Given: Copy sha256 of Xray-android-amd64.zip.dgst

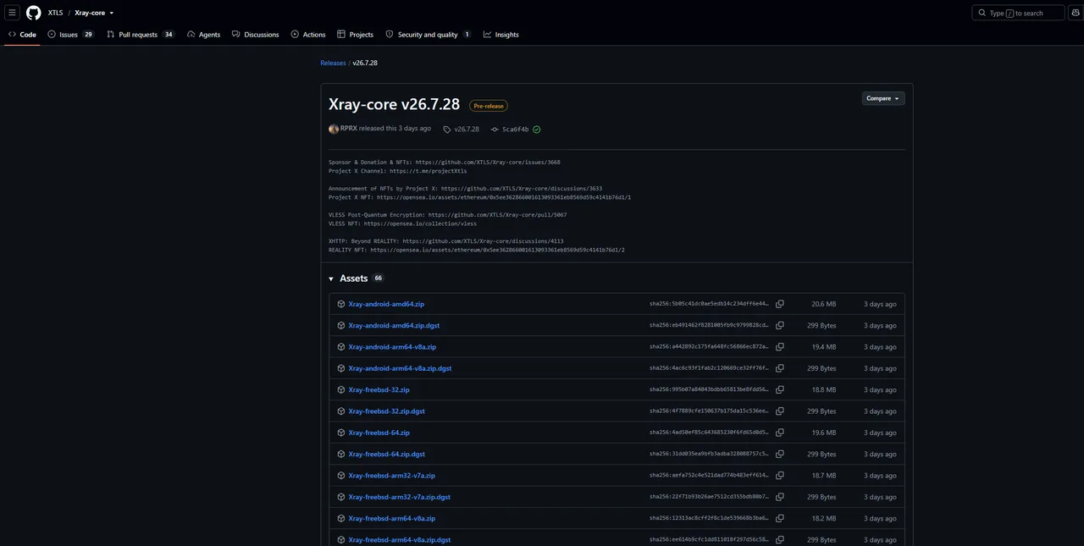Looking at the screenshot, I should pos(780,325).
